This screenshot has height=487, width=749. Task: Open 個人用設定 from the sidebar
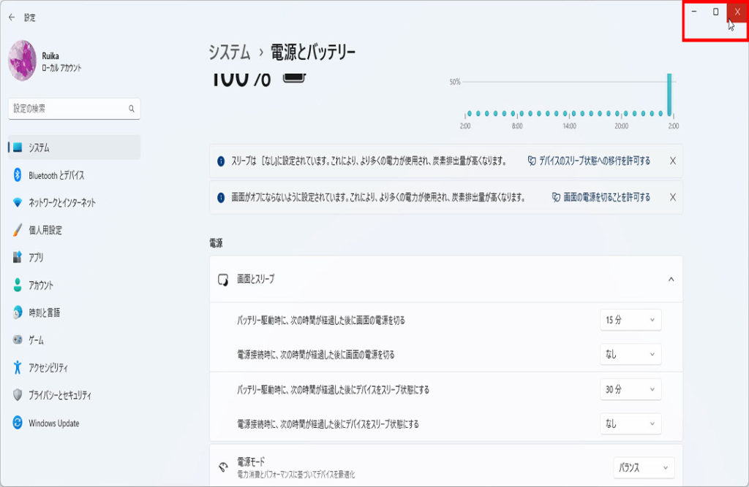(x=45, y=230)
